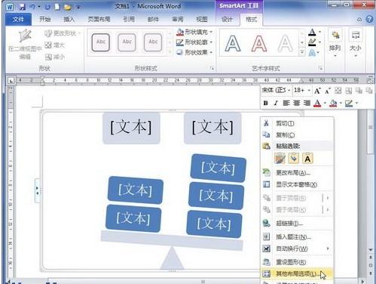The height and width of the screenshot is (284, 376).
Task: Center text in mini toolbar
Action: (x=296, y=103)
